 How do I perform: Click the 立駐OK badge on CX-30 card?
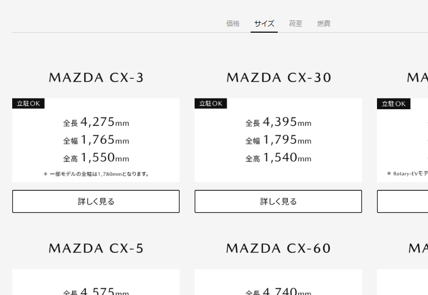[211, 104]
